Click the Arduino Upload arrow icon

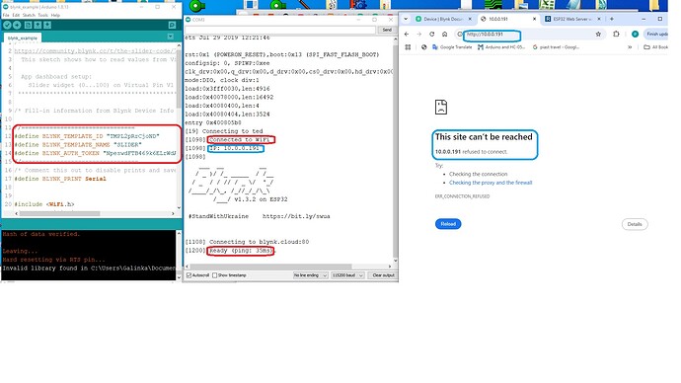(17, 26)
